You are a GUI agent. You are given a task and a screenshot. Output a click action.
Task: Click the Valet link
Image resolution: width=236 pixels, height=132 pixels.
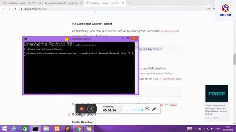(x=173, y=104)
